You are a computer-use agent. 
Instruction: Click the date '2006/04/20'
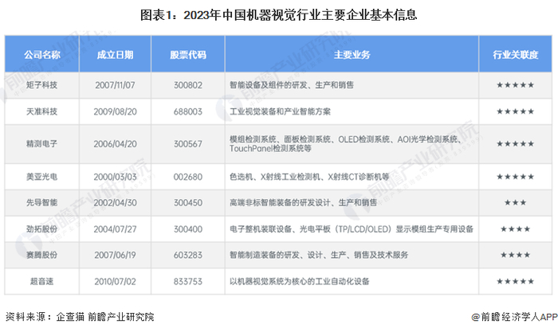(x=115, y=144)
